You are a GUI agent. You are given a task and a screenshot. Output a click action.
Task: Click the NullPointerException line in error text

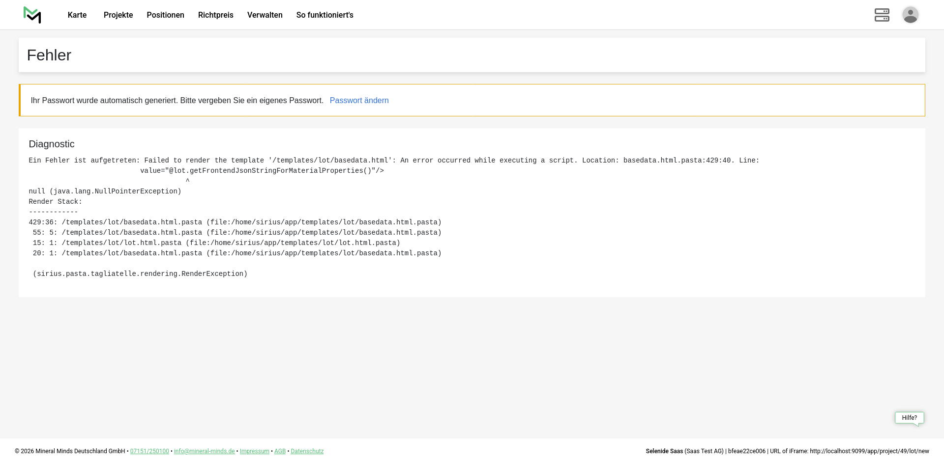(x=105, y=191)
